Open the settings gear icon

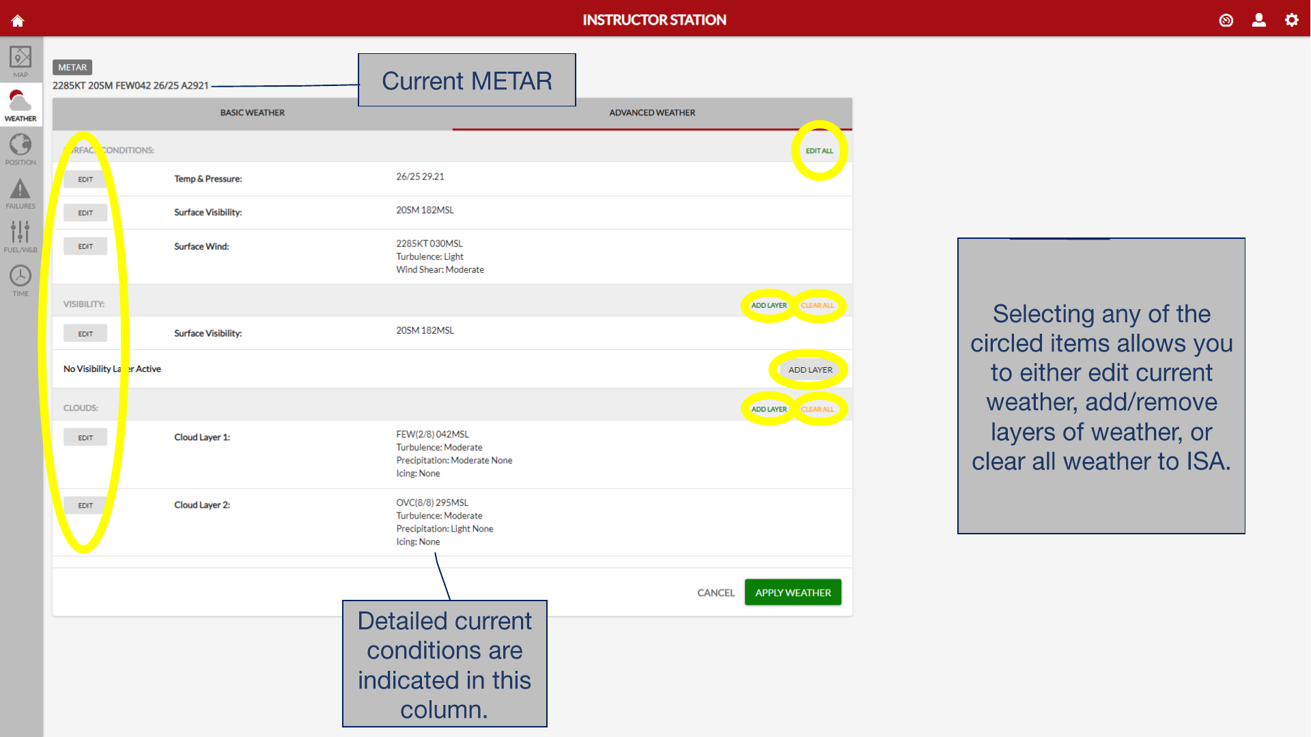point(1291,20)
